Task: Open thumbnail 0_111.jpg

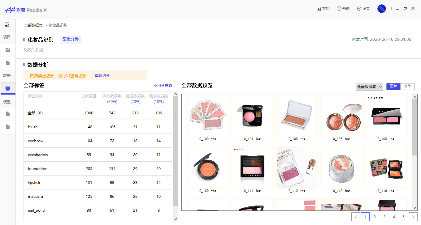Action: (252, 167)
